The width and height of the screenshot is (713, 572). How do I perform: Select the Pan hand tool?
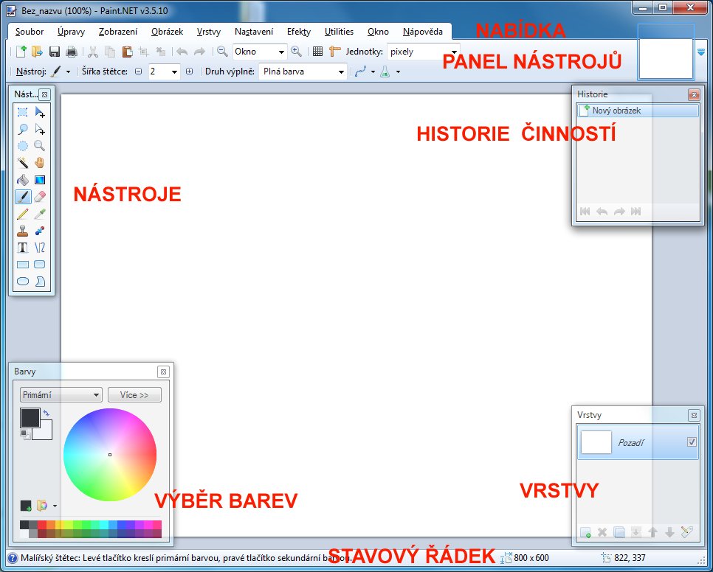40,162
